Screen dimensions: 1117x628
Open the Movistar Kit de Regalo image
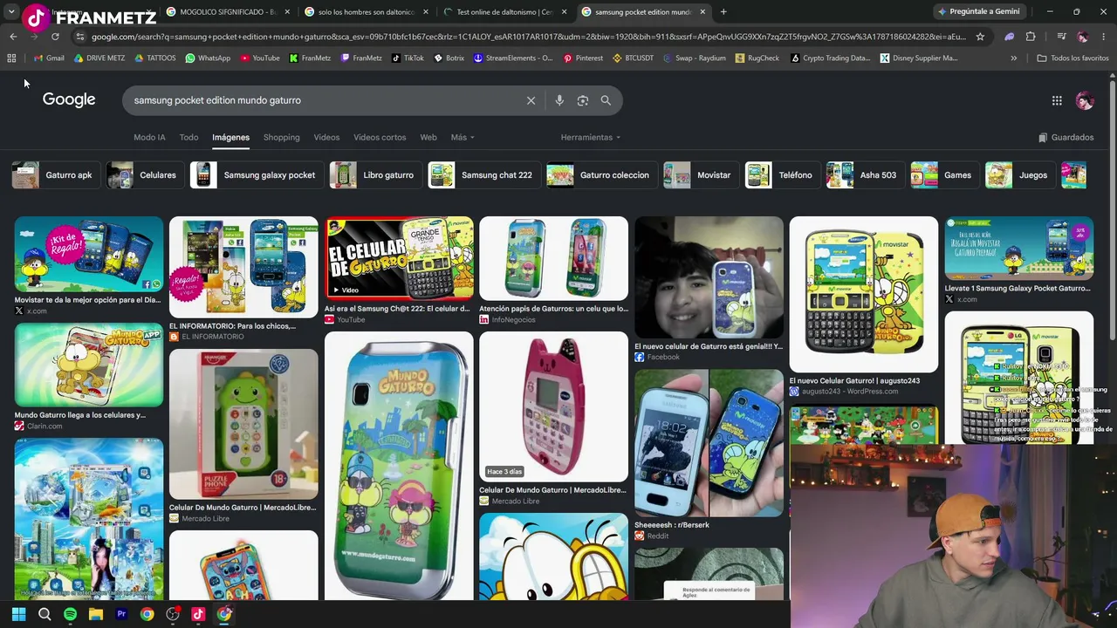point(88,254)
